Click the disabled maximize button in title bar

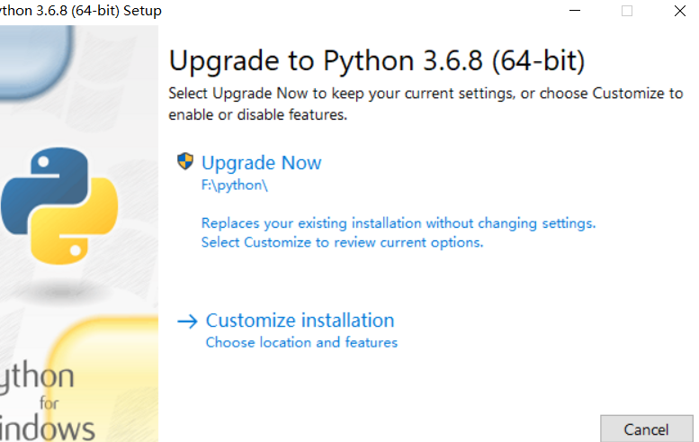click(627, 11)
